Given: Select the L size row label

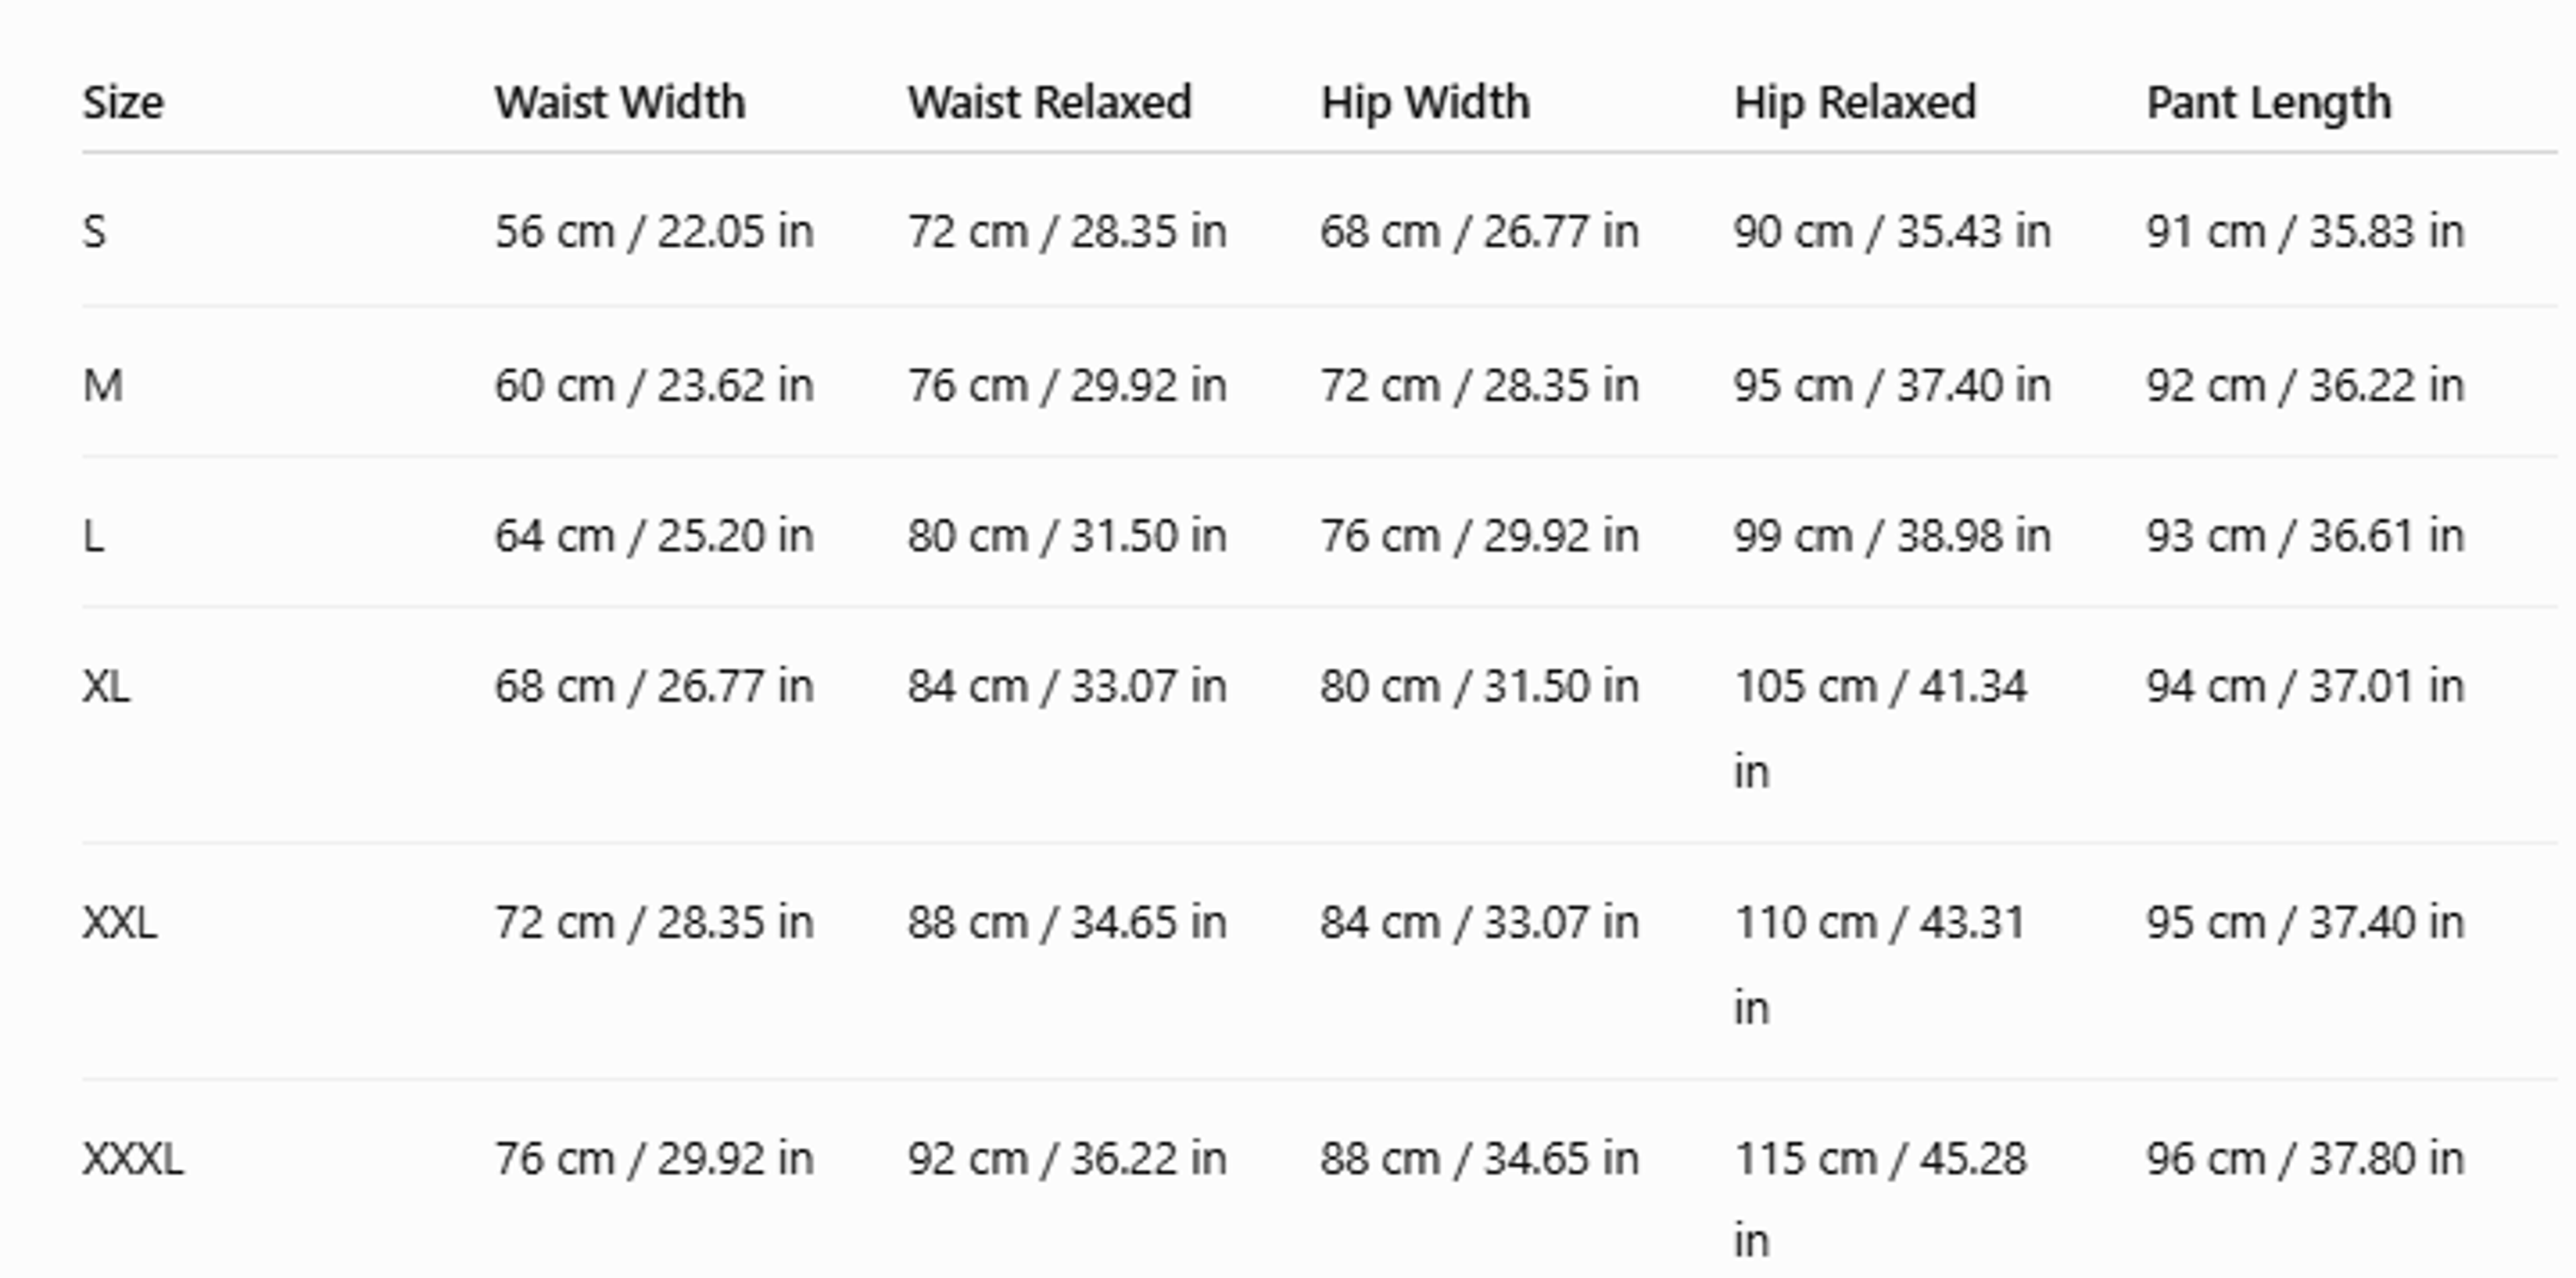Looking at the screenshot, I should pyautogui.click(x=93, y=536).
